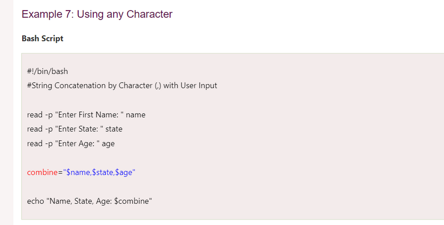444x225 pixels.
Task: Click $state in the blue string
Action: click(x=102, y=173)
